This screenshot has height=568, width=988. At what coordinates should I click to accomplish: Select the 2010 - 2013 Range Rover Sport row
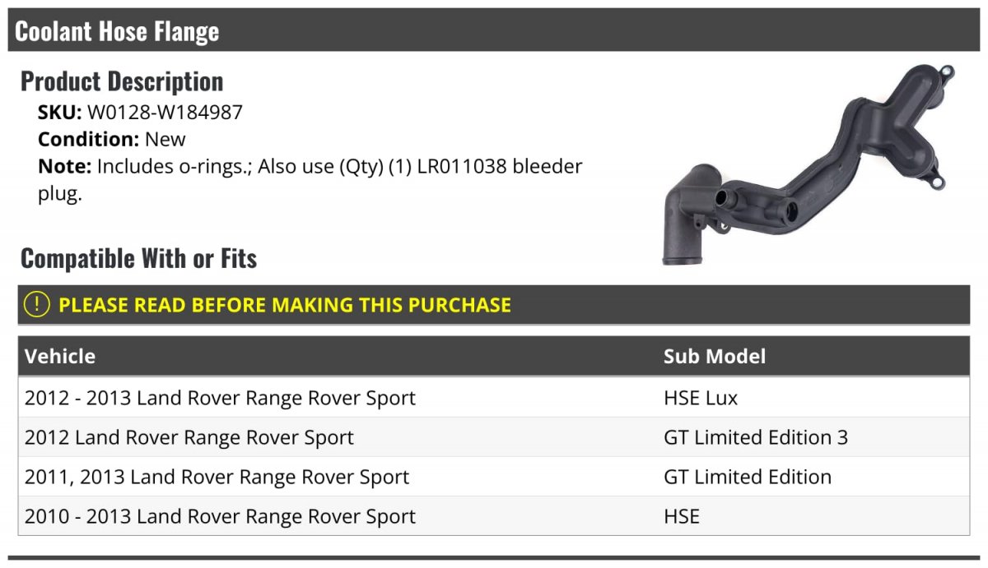[494, 516]
